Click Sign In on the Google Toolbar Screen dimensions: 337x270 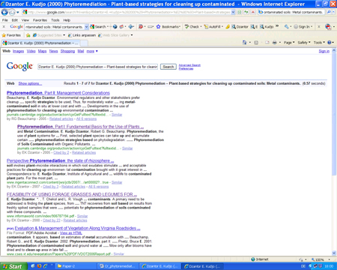pos(302,27)
